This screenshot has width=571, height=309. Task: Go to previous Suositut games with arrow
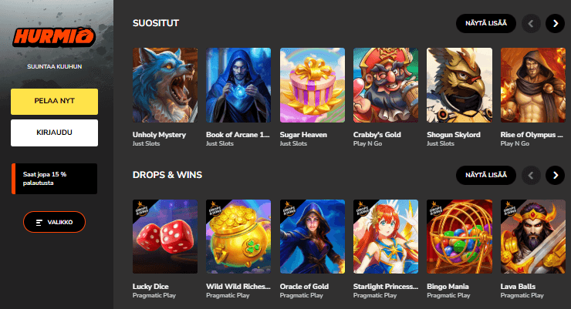pos(531,24)
